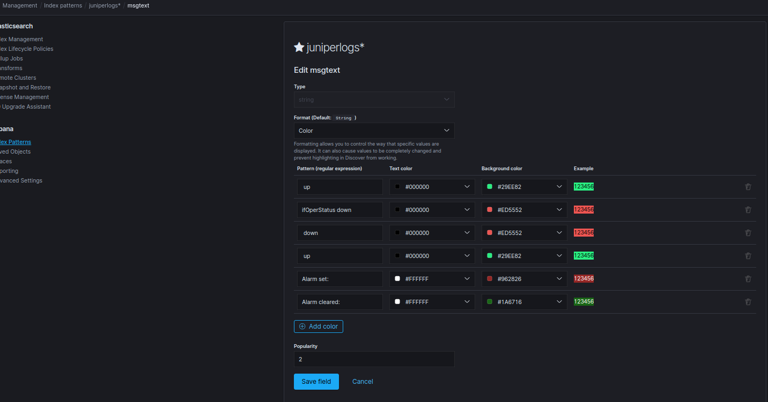Click the Text color column header

click(x=401, y=169)
